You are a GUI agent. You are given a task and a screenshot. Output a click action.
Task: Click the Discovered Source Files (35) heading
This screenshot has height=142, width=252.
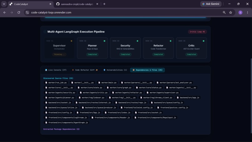coord(58,78)
